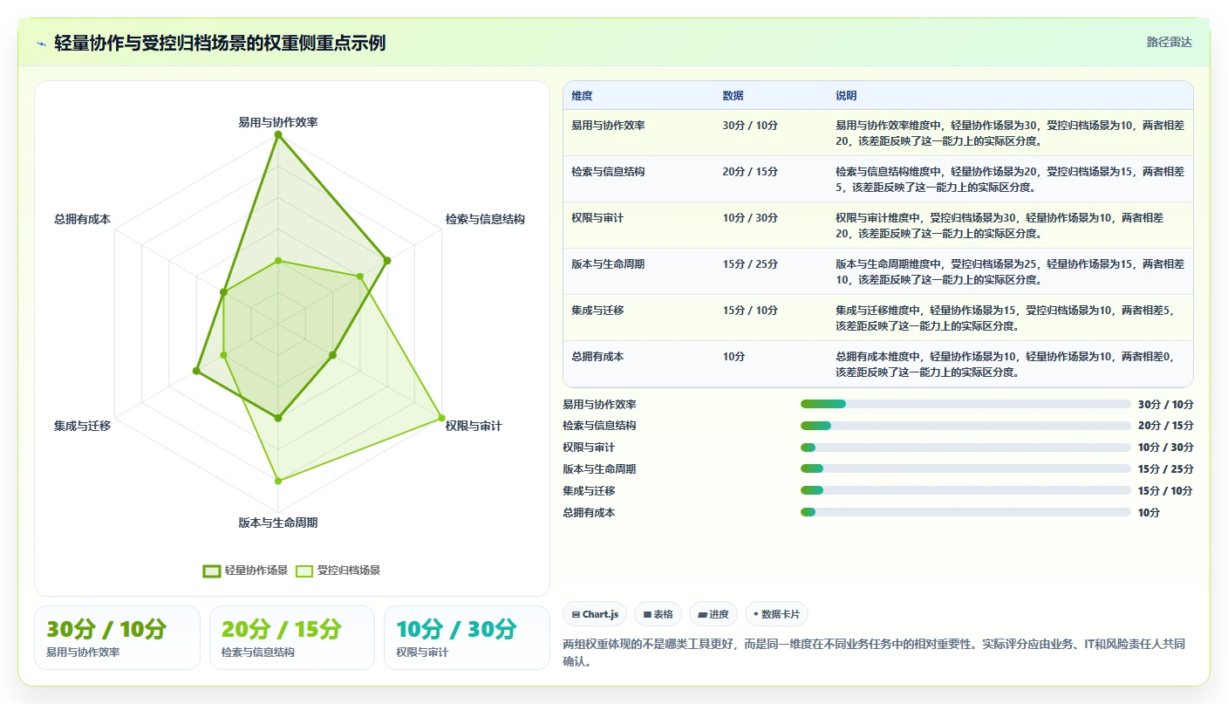Click the 检索与信息结构 progress bar
Viewport: 1228px width, 704px height.
pyautogui.click(x=965, y=426)
